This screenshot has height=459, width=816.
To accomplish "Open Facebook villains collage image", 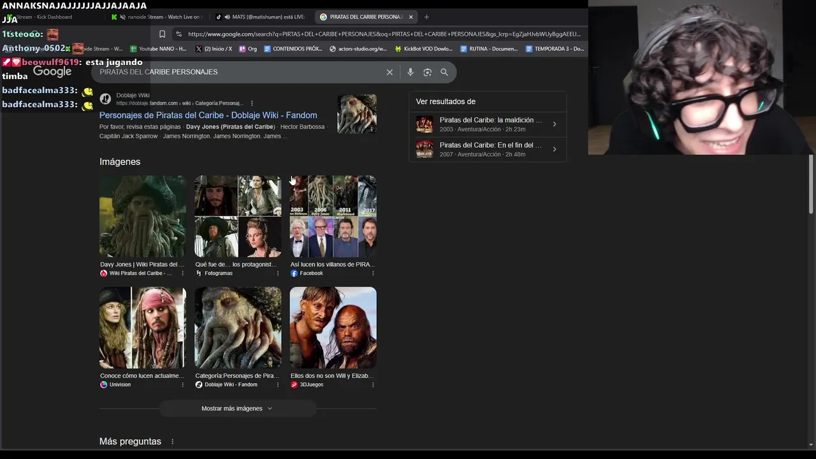I will pyautogui.click(x=333, y=217).
